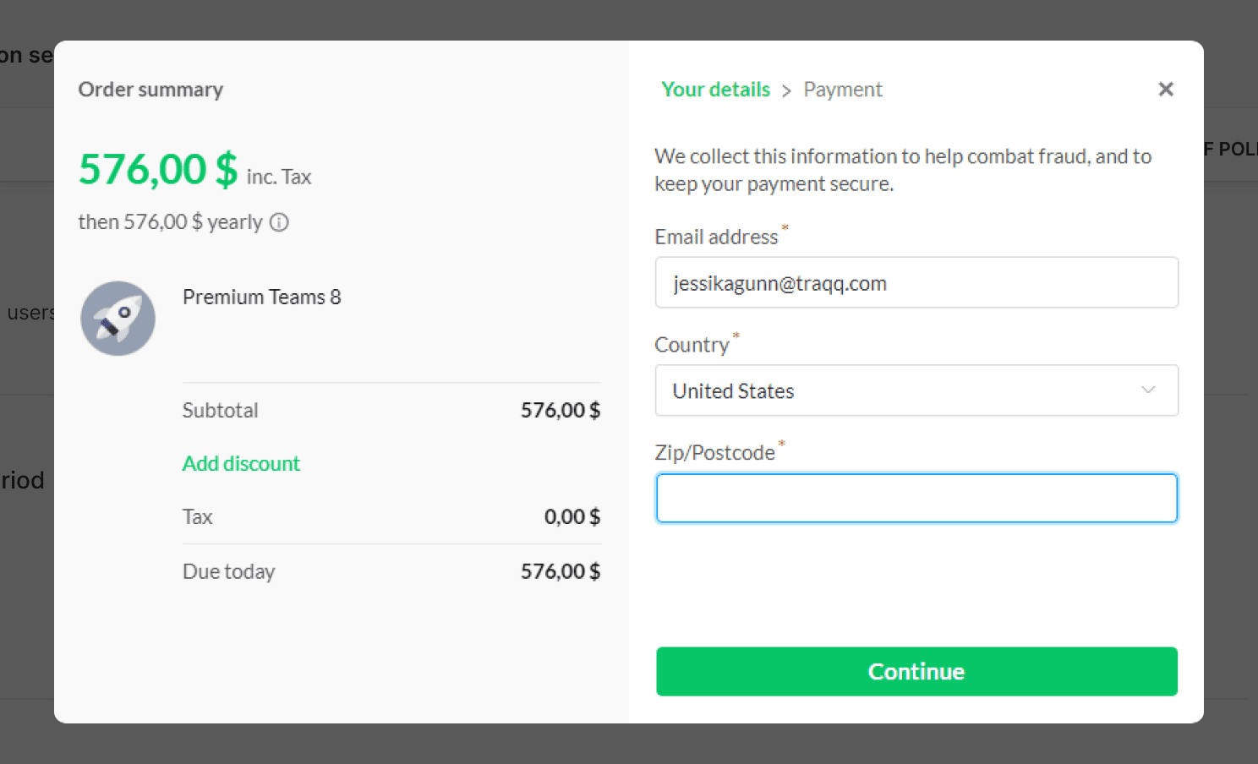Click the Premium Teams 8 product name
This screenshot has width=1258, height=764.
(x=261, y=297)
